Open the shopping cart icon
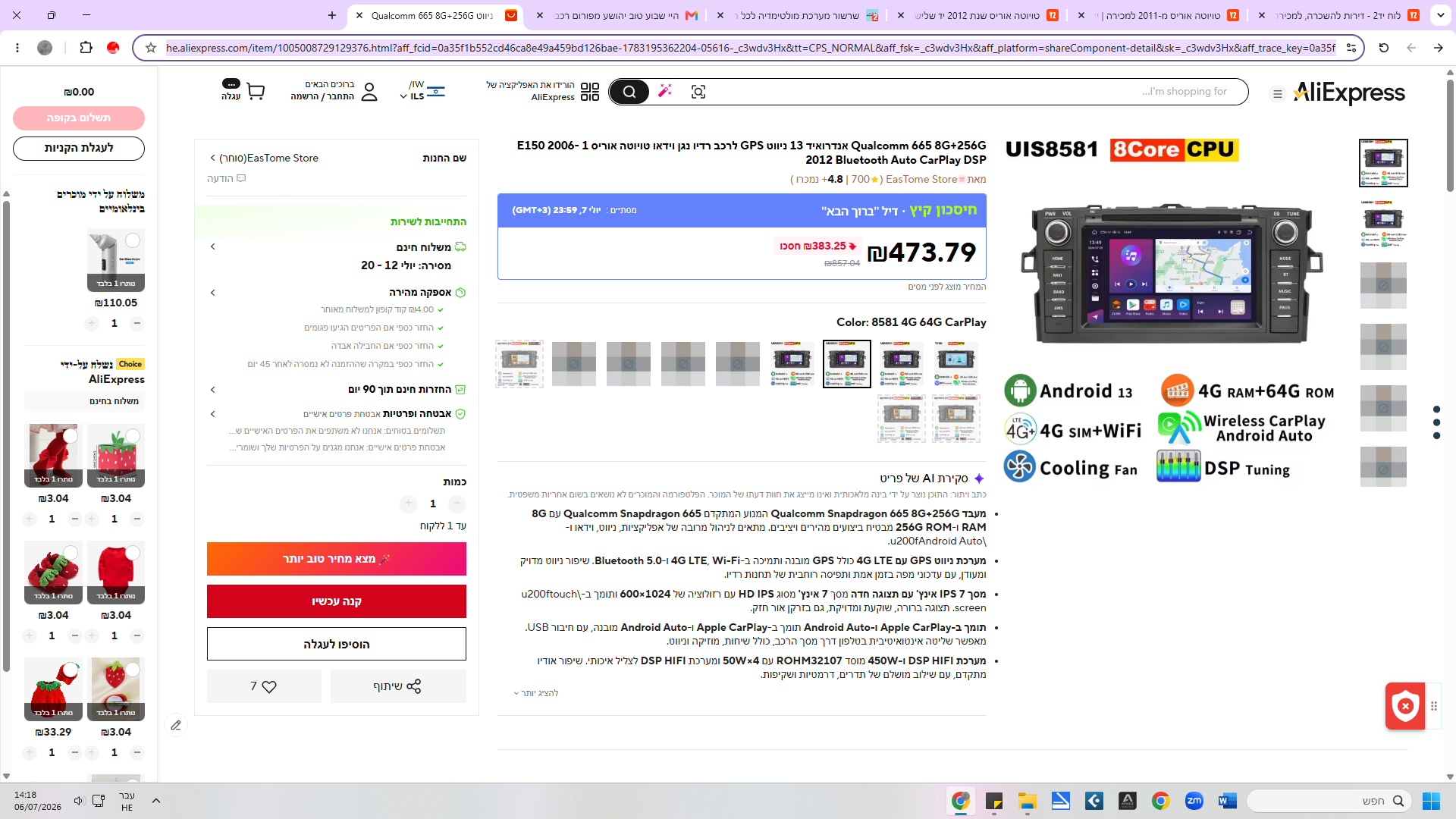 [256, 92]
